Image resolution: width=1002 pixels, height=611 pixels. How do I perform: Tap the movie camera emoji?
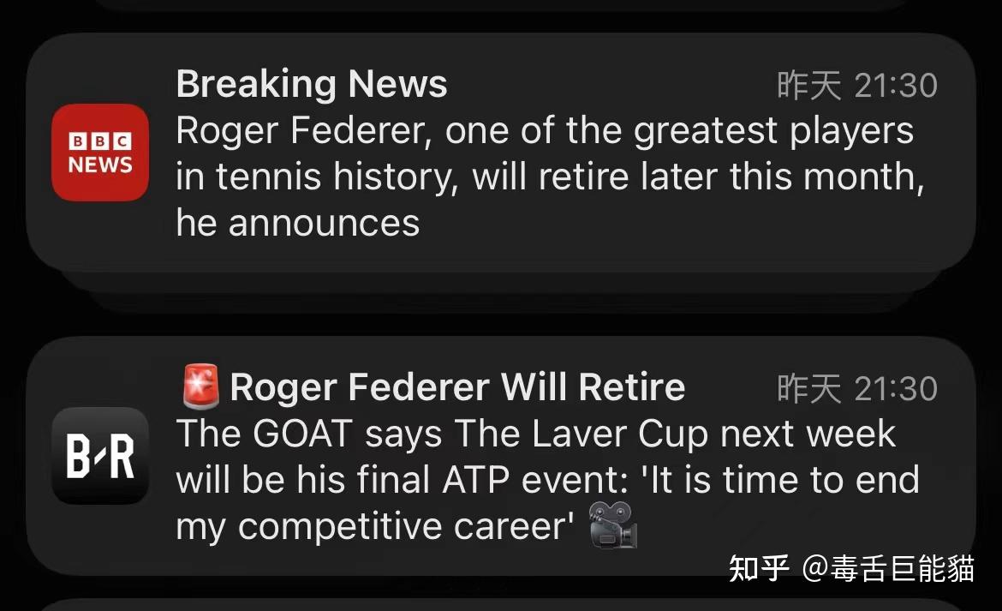[613, 525]
